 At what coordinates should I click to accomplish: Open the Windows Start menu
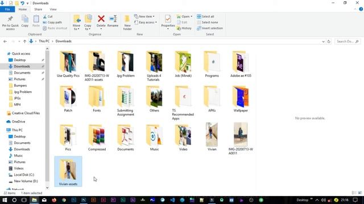[5, 200]
